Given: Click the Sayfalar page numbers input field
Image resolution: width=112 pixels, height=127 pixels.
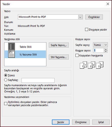Looking at the screenshot, I should coord(38,81).
